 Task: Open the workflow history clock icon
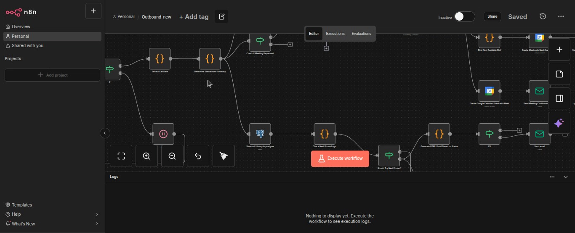point(543,16)
